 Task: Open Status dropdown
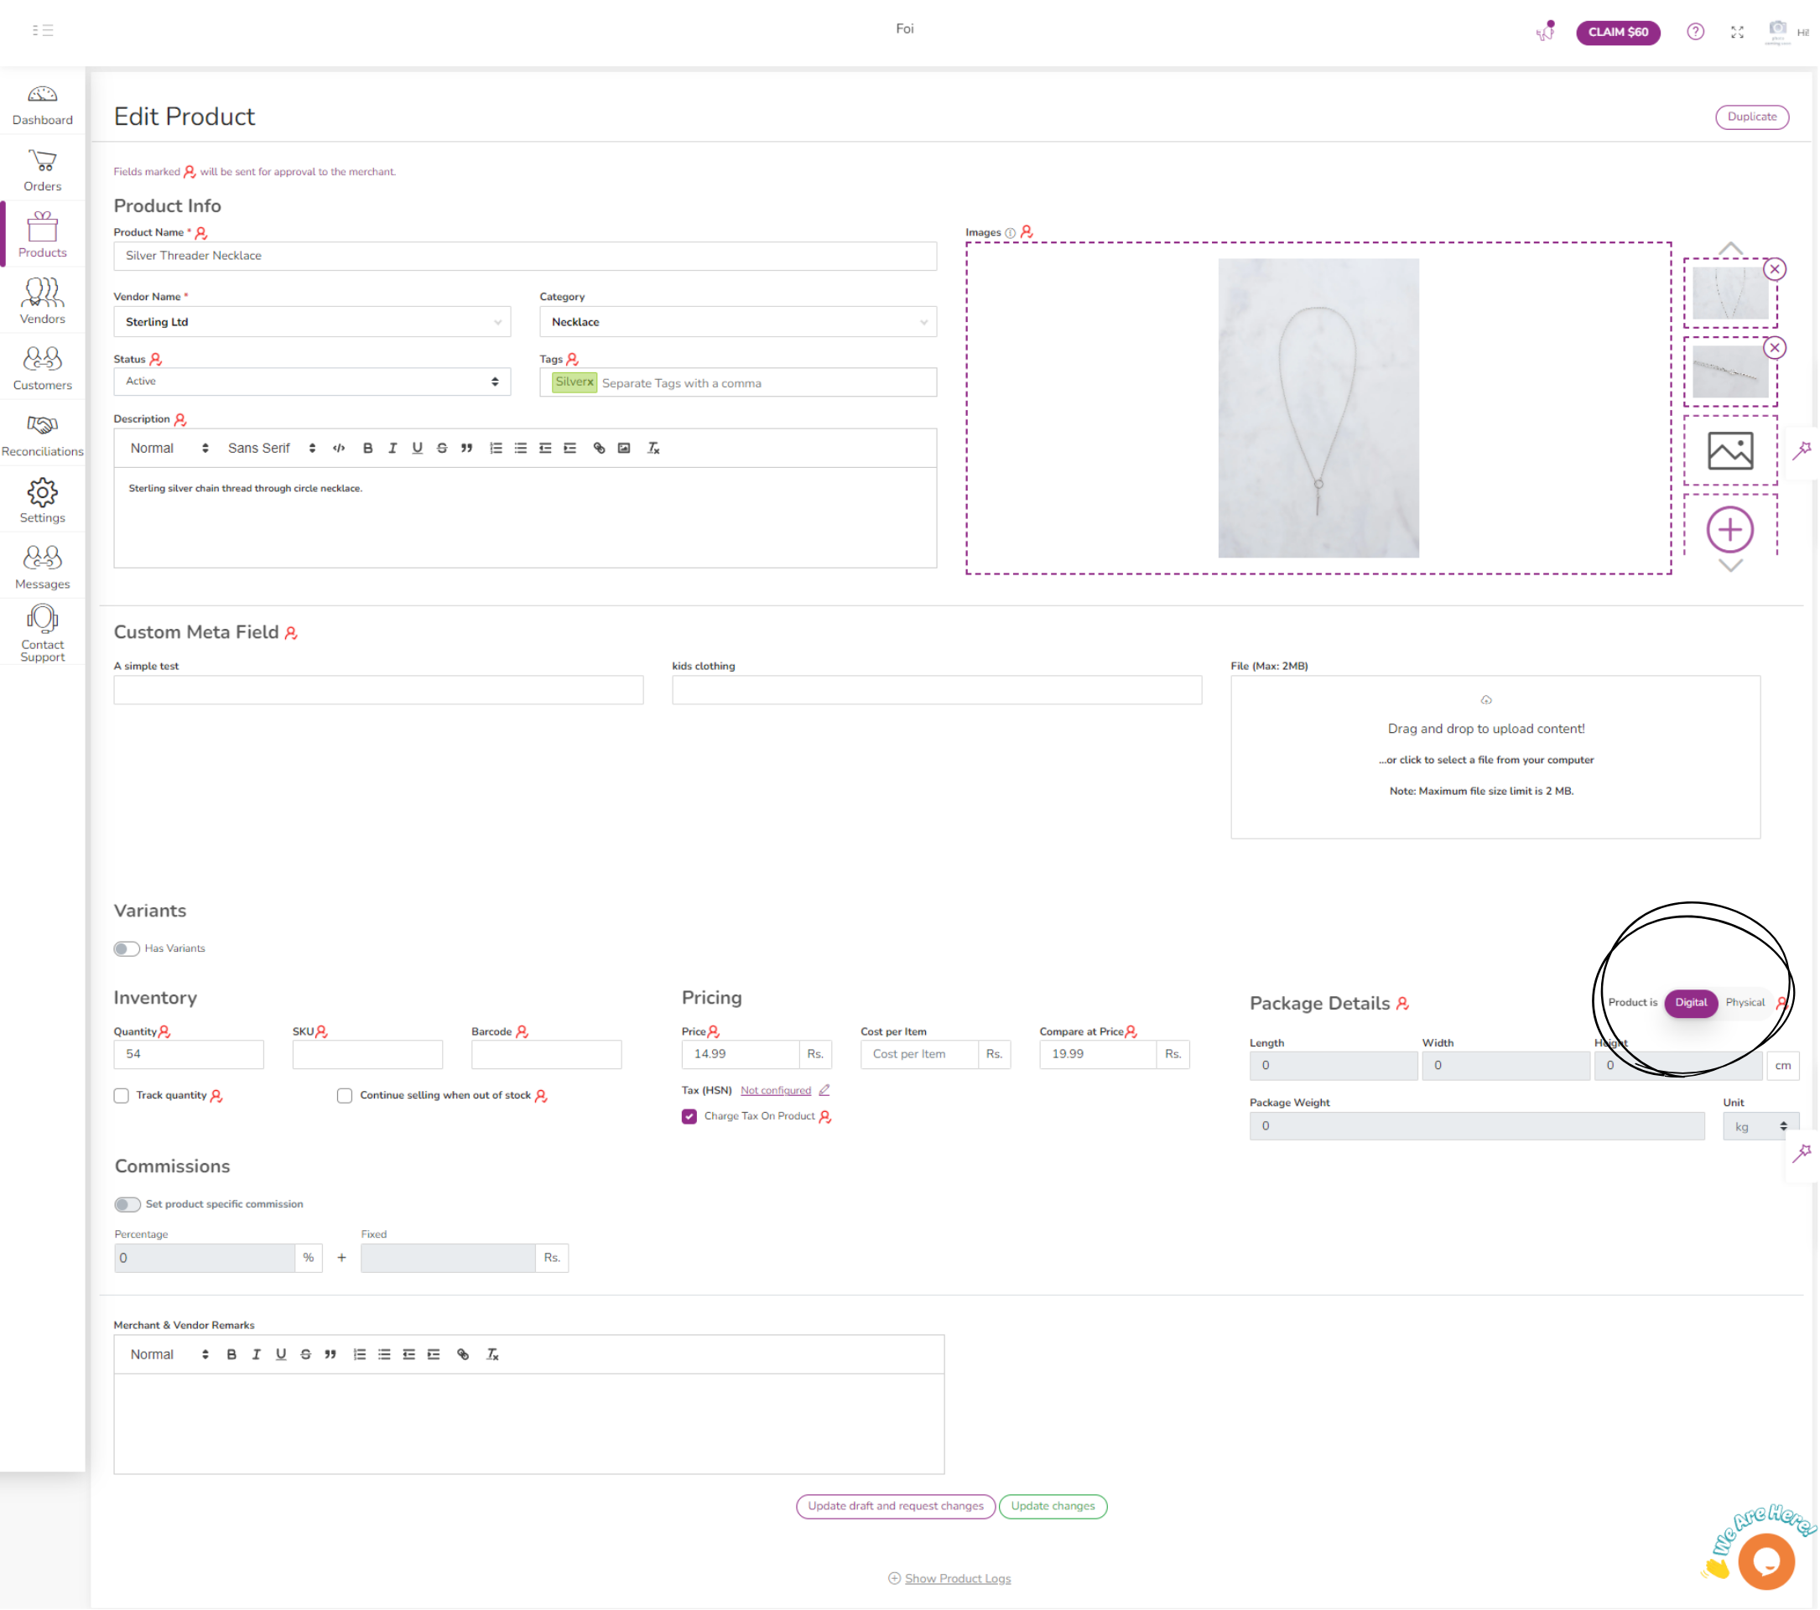[x=313, y=382]
